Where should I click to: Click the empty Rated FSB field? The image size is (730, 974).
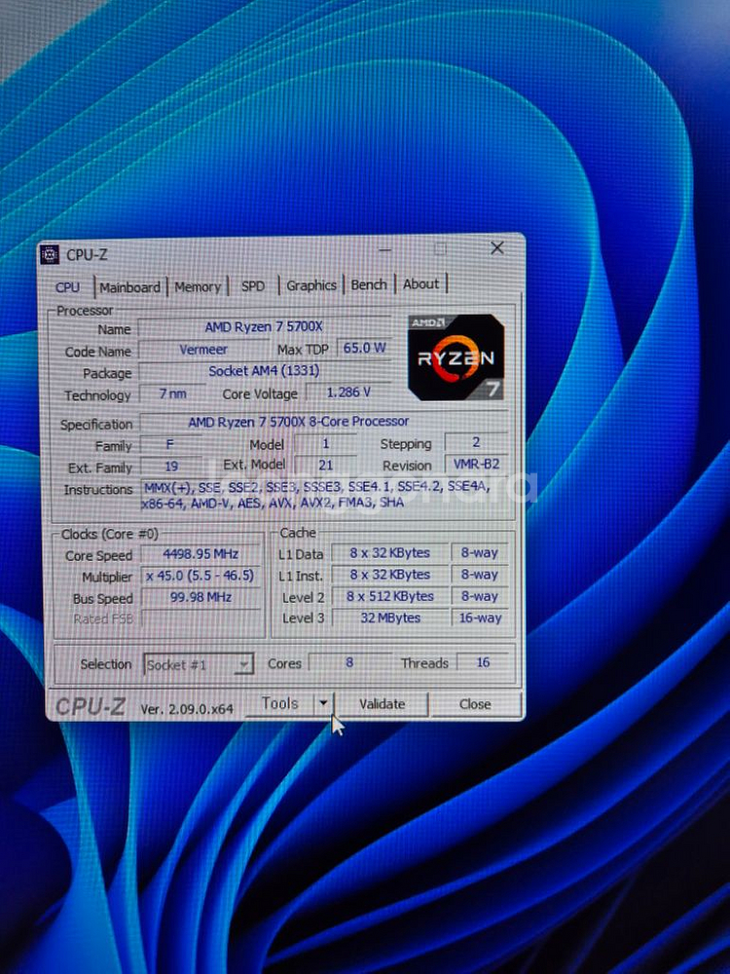[201, 618]
